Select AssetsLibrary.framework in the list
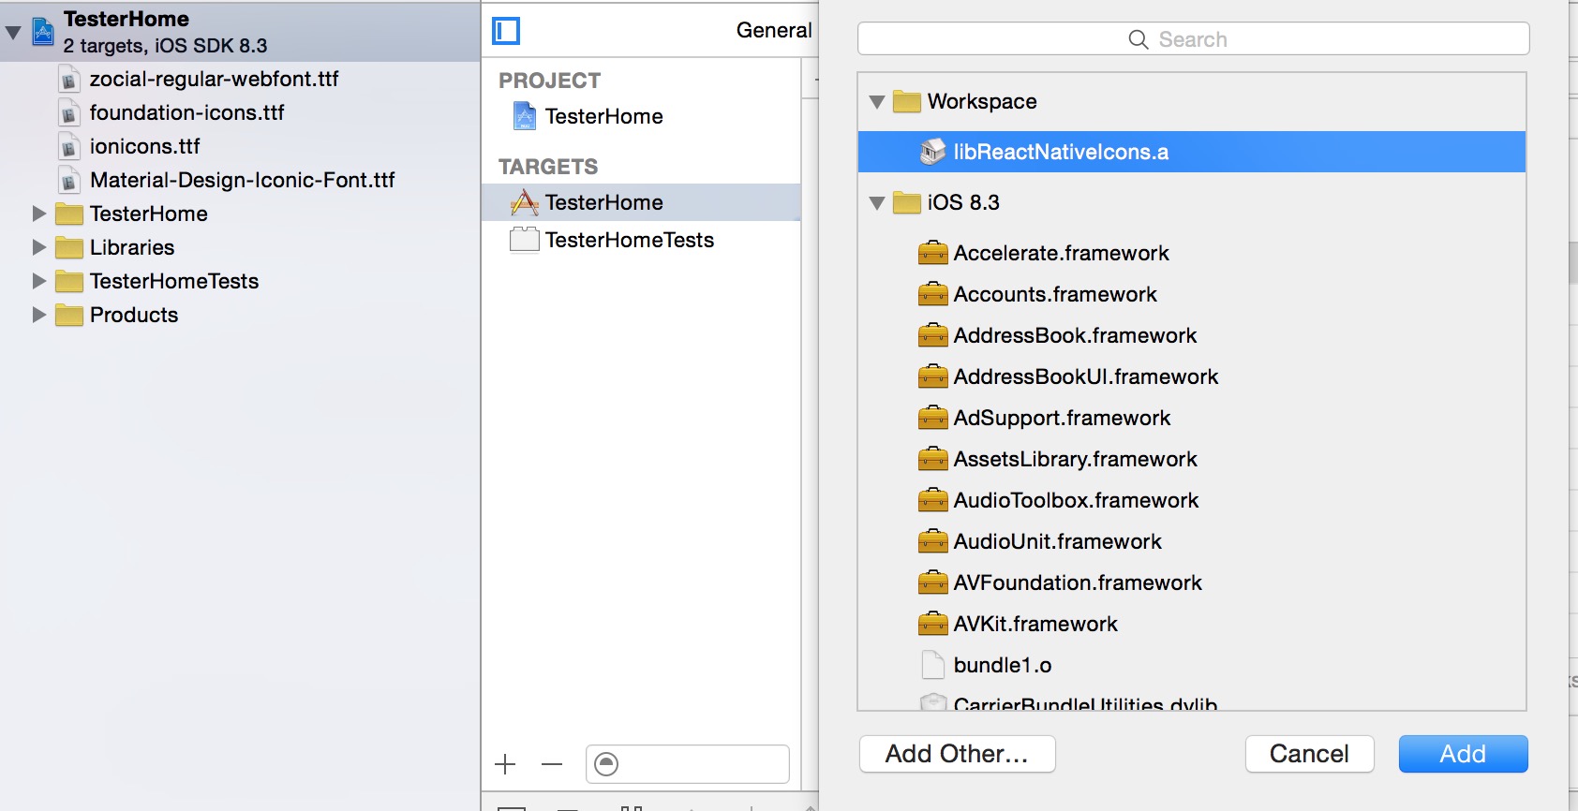Image resolution: width=1578 pixels, height=811 pixels. click(x=1192, y=459)
